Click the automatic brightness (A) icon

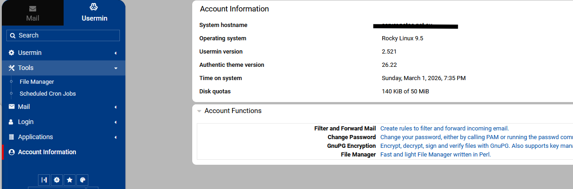pyautogui.click(x=57, y=180)
